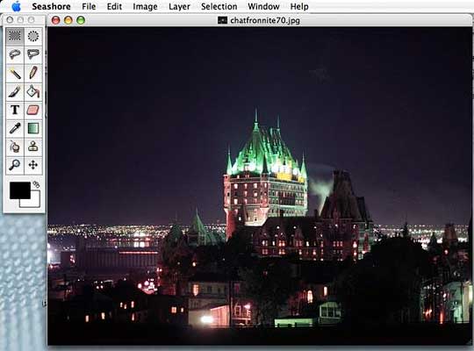Activate the Magic Wand tool

[x=15, y=73]
